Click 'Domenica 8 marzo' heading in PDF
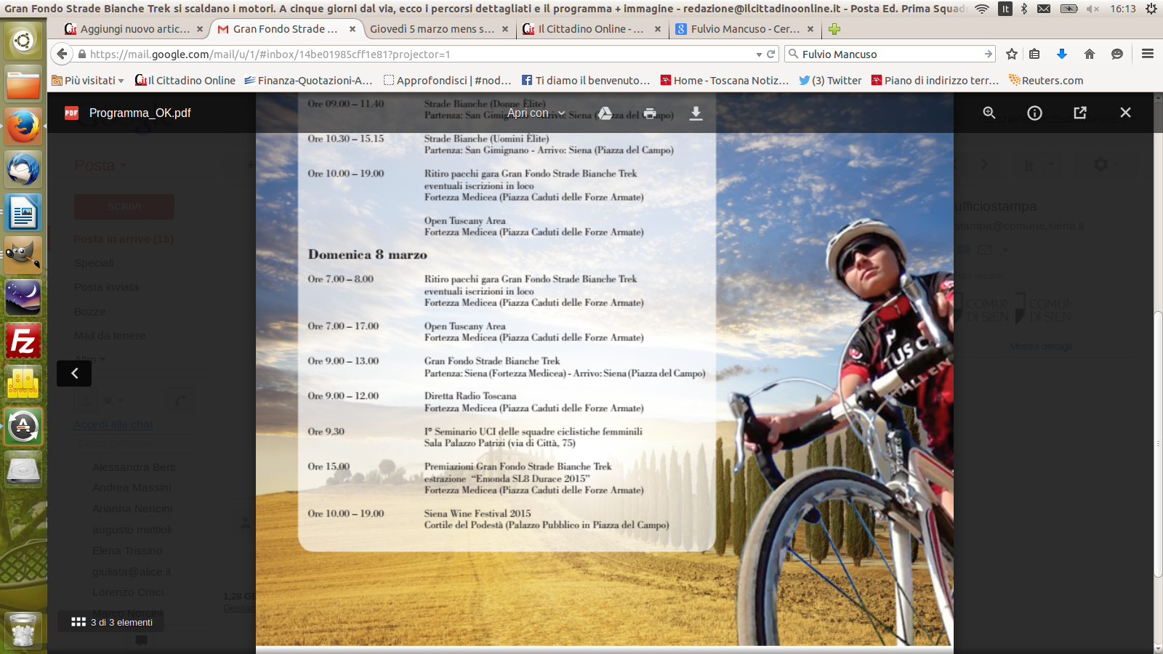The image size is (1163, 654). point(367,254)
